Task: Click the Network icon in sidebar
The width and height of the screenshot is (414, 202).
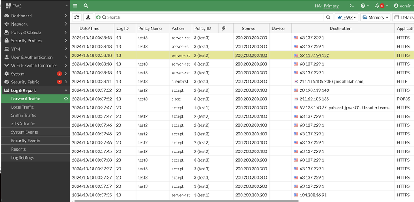Action: (7, 24)
